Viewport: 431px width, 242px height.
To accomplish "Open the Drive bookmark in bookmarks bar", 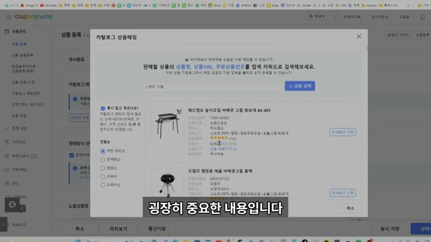I will click(x=215, y=5).
